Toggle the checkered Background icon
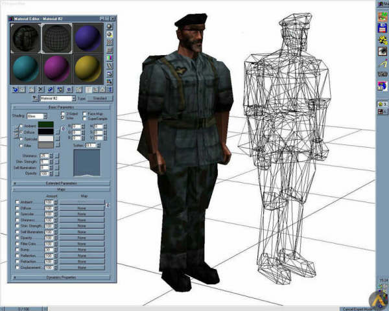Screen dimensions: 389x311 click(x=110, y=42)
